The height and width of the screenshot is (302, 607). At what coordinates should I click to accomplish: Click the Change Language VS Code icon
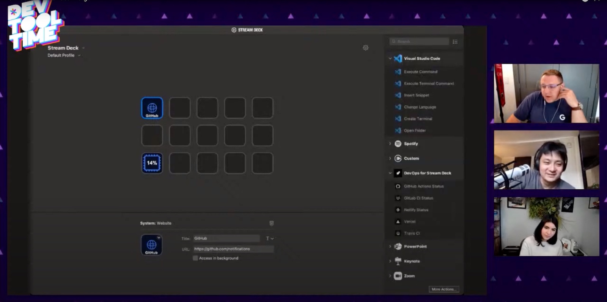398,107
